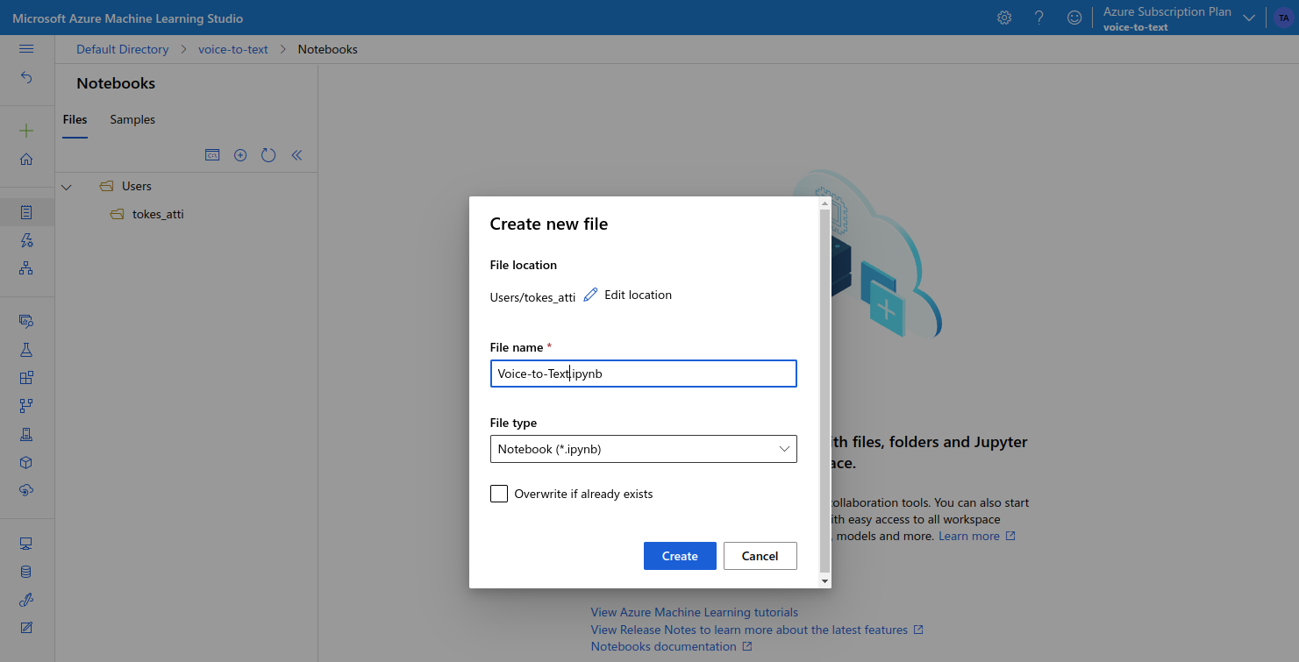Viewport: 1299px width, 662px height.
Task: Open Default Directory breadcrumb
Action: click(122, 49)
